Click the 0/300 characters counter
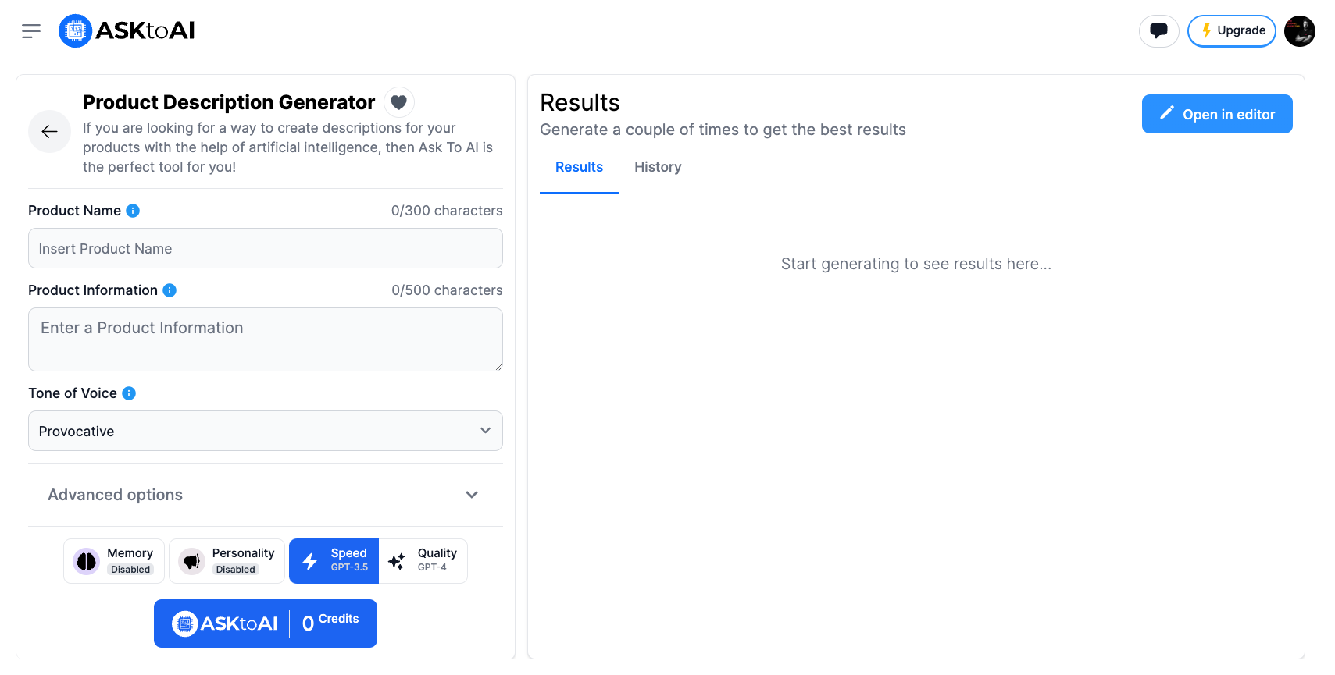 pyautogui.click(x=447, y=211)
